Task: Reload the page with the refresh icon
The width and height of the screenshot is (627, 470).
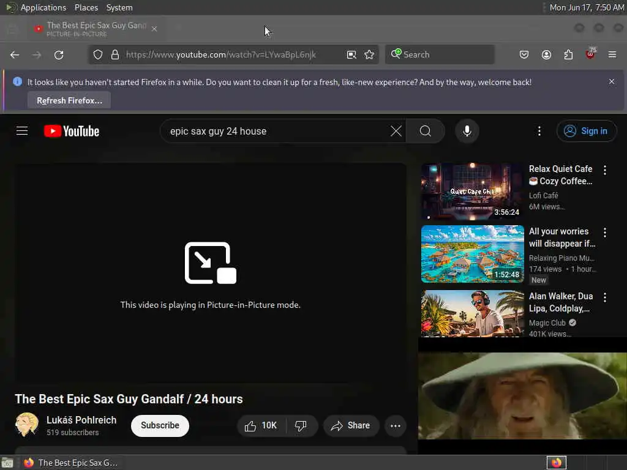Action: (59, 54)
